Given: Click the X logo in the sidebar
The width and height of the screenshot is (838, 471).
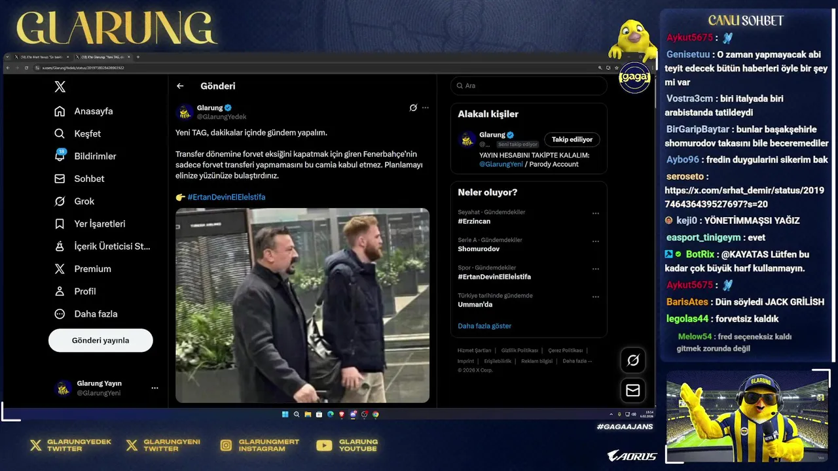Looking at the screenshot, I should 60,86.
